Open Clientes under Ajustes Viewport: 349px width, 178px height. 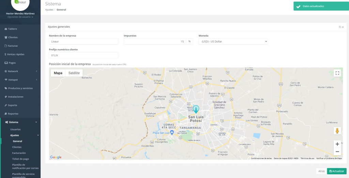[x=17, y=147]
